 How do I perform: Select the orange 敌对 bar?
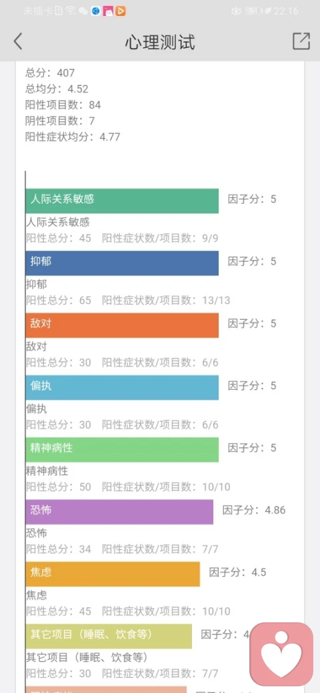122,325
